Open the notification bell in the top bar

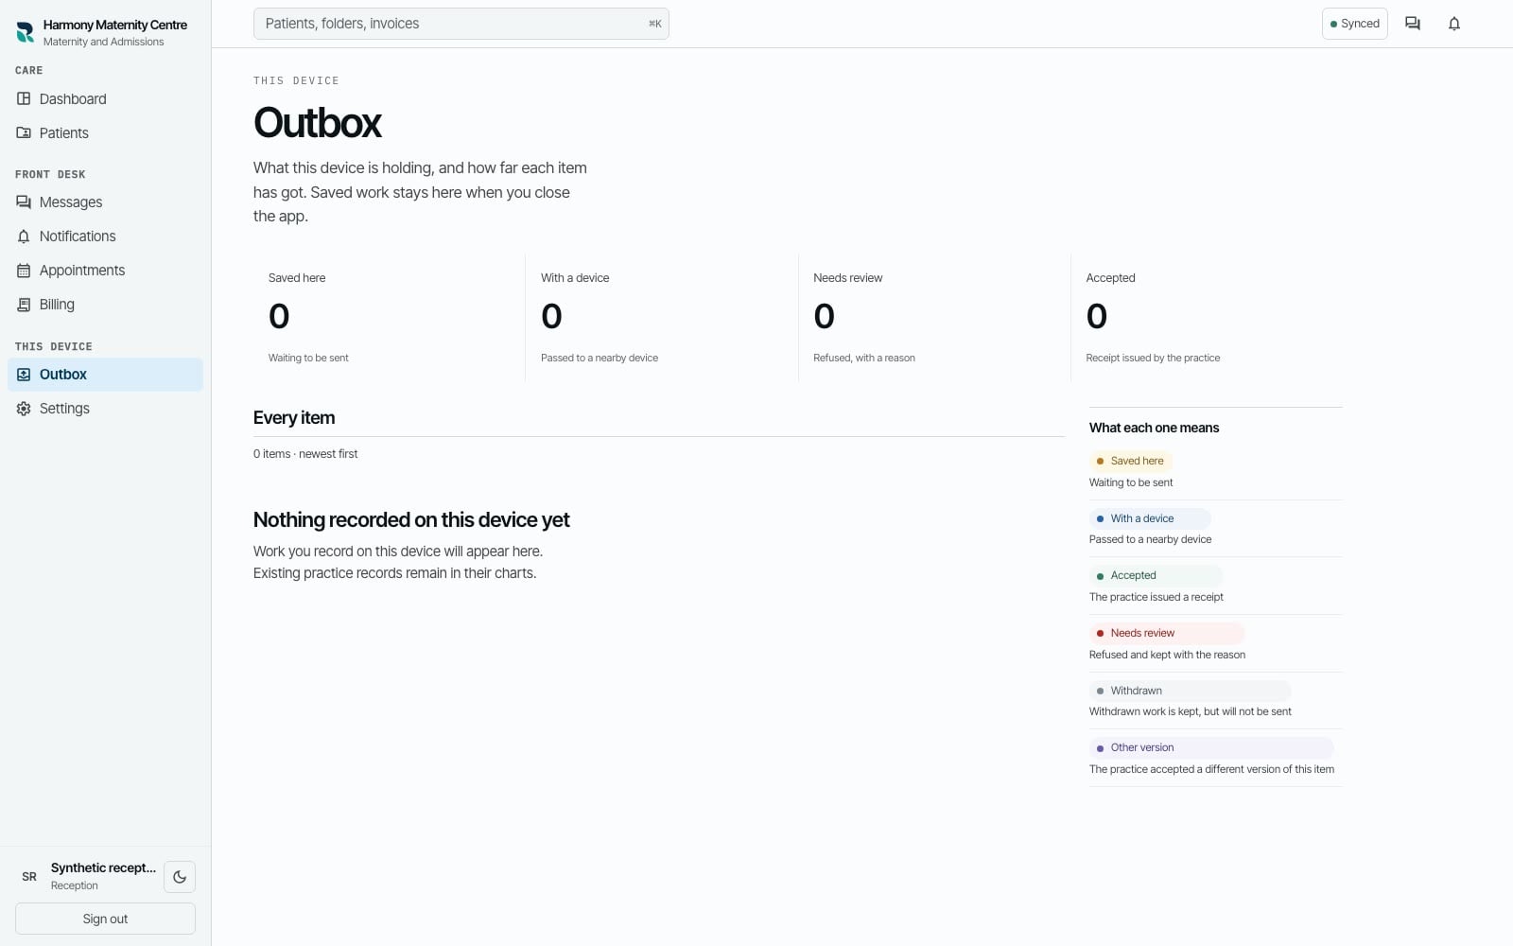(x=1454, y=24)
